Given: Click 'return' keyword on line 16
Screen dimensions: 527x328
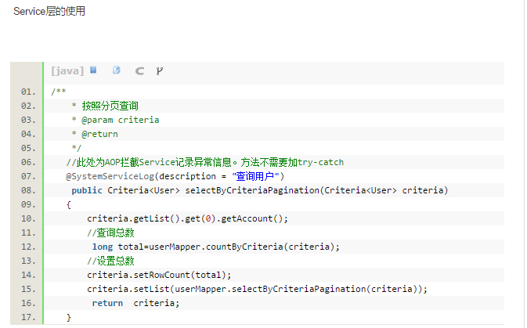Looking at the screenshot, I should [x=107, y=304].
